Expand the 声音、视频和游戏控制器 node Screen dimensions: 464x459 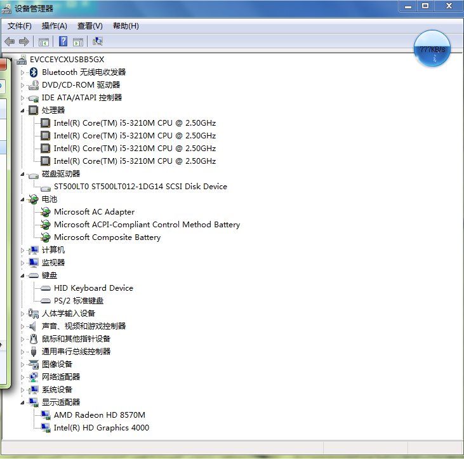coord(23,326)
